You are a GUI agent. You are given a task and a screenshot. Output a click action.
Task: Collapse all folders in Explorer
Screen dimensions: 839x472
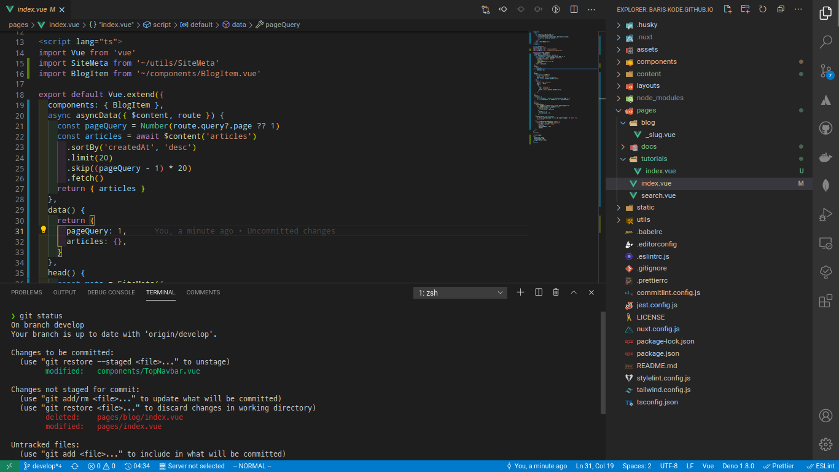click(781, 9)
